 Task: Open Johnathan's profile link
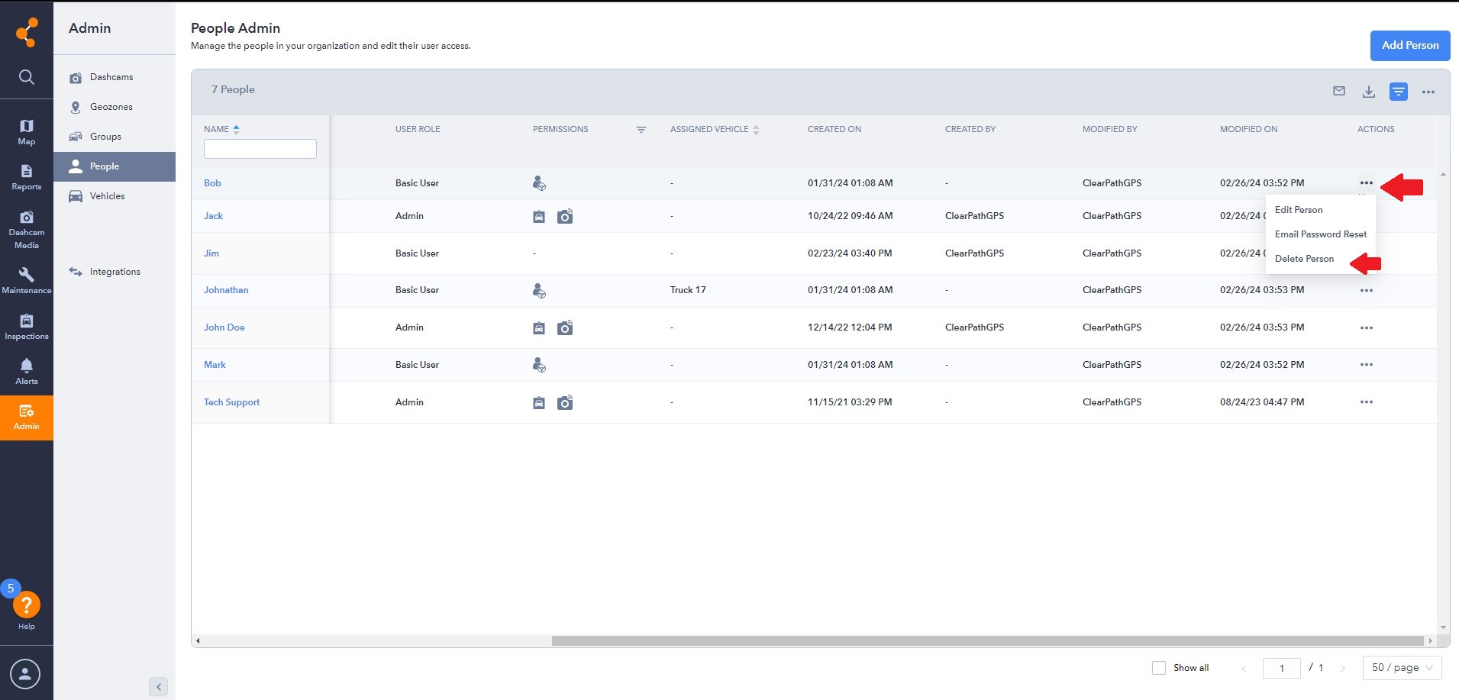point(226,290)
